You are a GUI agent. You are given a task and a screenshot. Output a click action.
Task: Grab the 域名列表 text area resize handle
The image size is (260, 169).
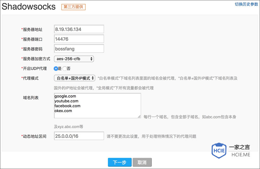pos(139,117)
